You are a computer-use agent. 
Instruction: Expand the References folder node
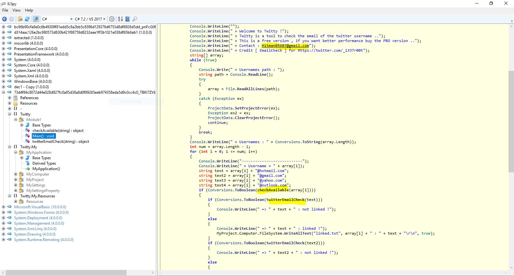(x=9, y=98)
